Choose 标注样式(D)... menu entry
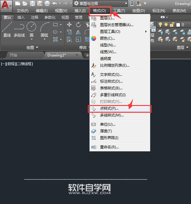 pyautogui.click(x=120, y=81)
